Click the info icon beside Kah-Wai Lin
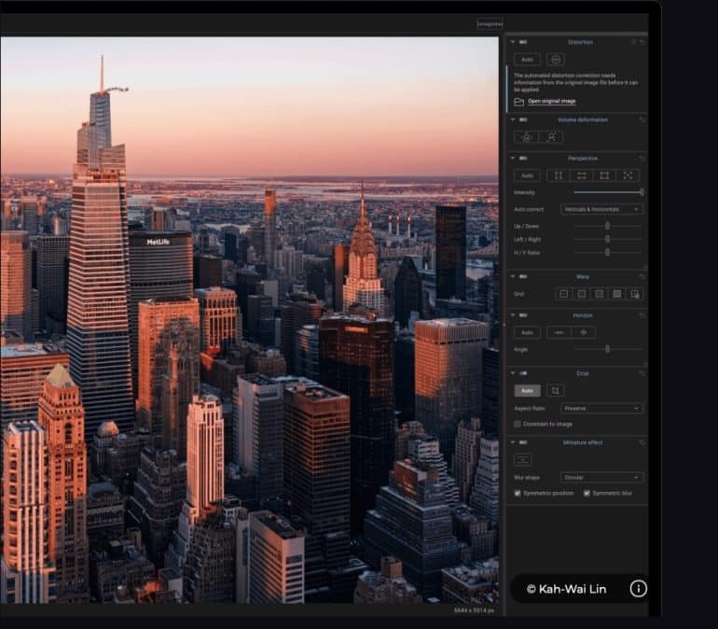The width and height of the screenshot is (718, 629). (638, 588)
